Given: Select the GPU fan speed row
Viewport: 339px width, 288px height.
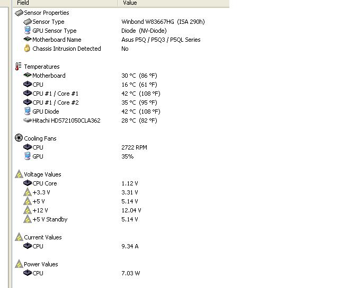Looking at the screenshot, I should pyautogui.click(x=38, y=156).
